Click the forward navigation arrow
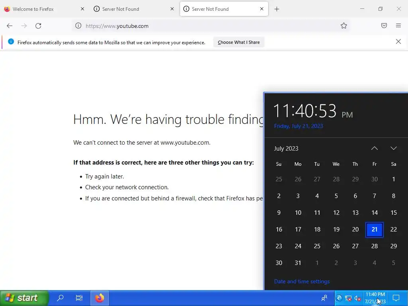Viewport: 408px width, 306px height. 24,26
